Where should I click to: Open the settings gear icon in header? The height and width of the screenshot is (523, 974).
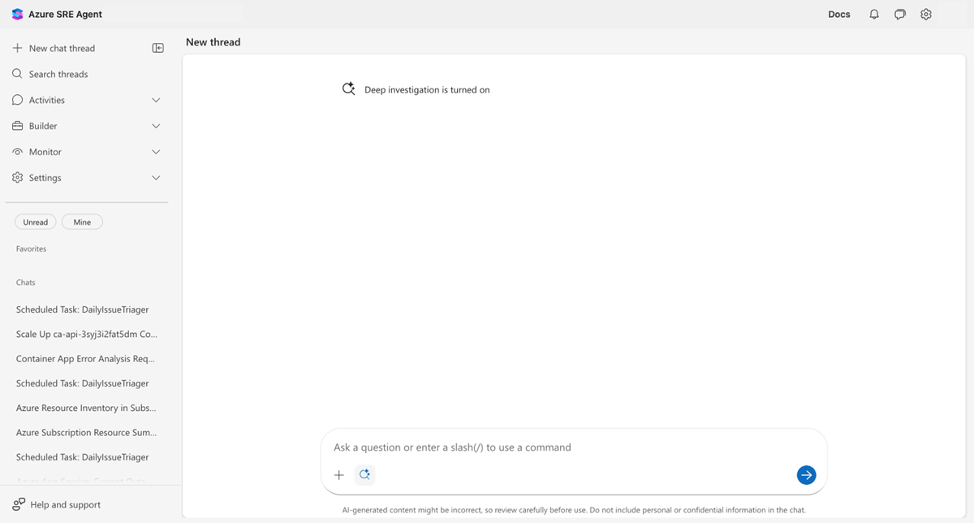[x=926, y=15]
